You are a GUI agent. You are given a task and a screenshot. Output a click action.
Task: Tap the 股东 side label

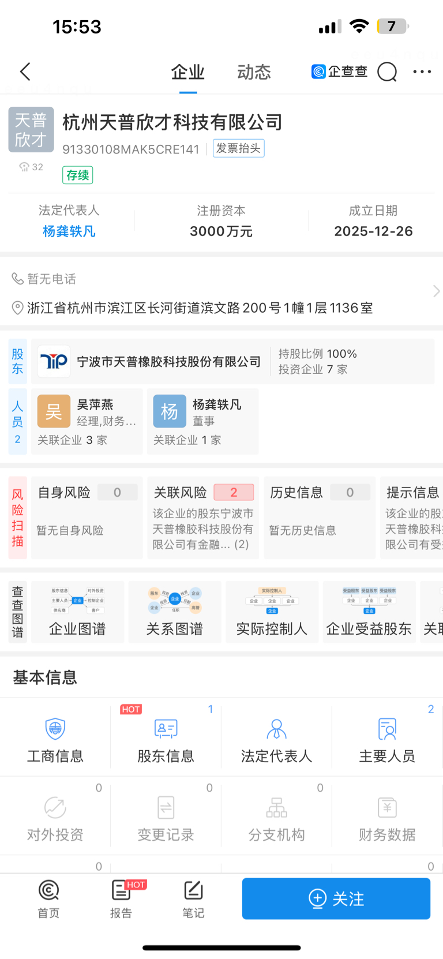(18, 362)
